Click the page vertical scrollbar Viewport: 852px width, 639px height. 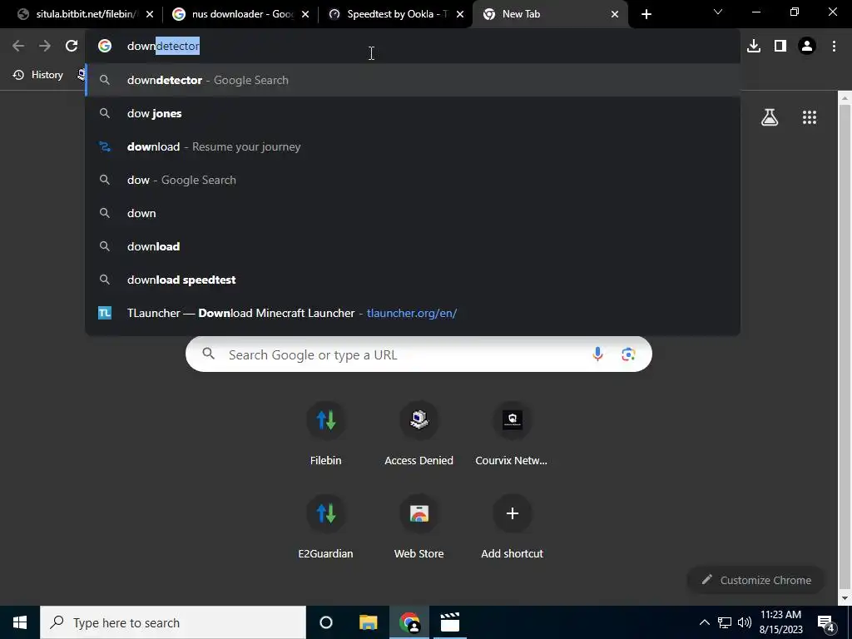[x=845, y=348]
